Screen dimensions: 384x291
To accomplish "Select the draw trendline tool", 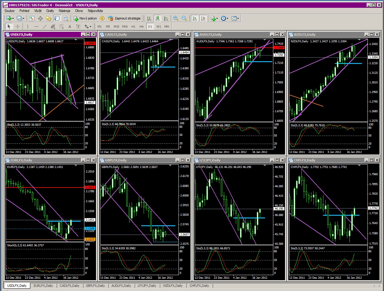I will (44, 26).
